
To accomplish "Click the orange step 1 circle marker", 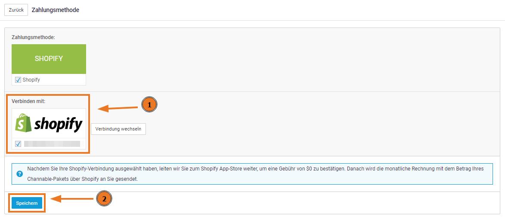I will (x=149, y=105).
